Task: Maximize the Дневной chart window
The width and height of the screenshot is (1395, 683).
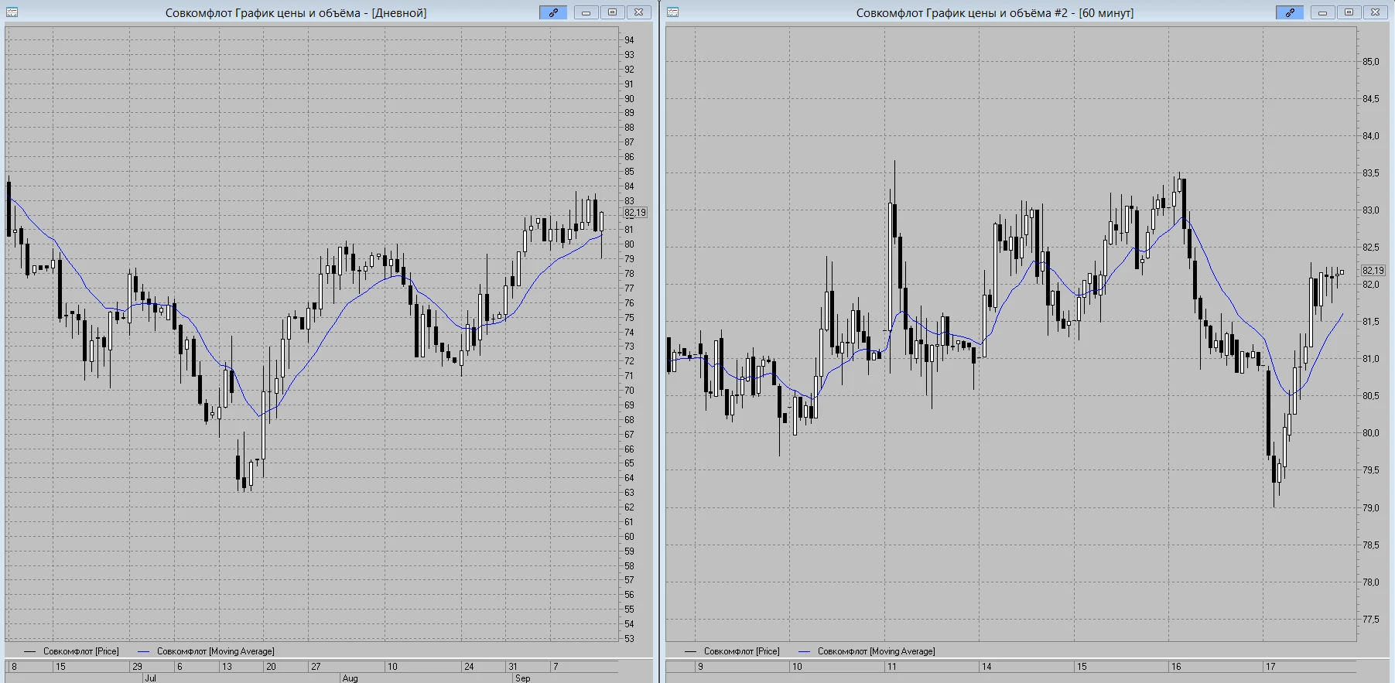Action: (612, 12)
